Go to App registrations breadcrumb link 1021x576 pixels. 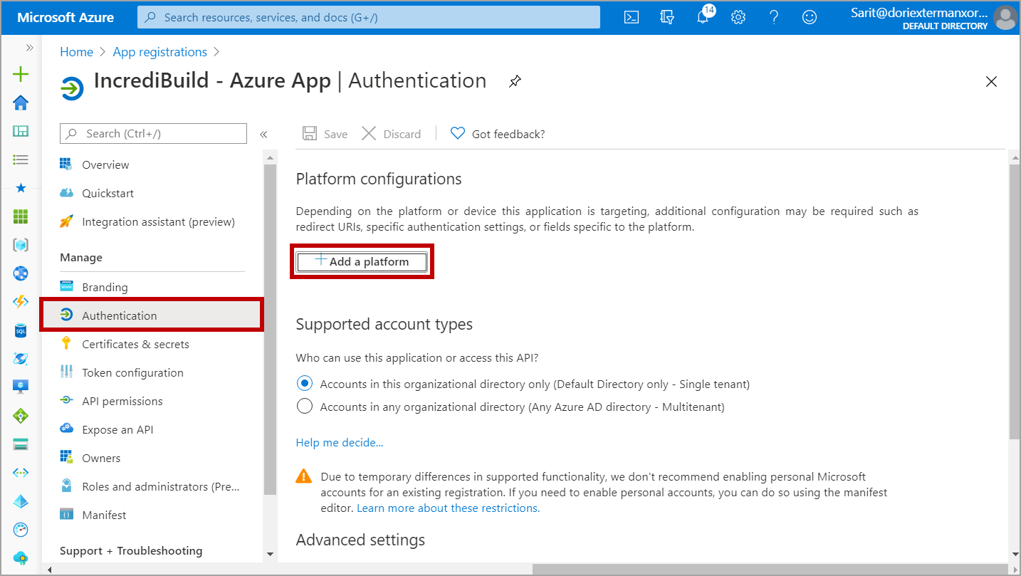click(x=160, y=52)
